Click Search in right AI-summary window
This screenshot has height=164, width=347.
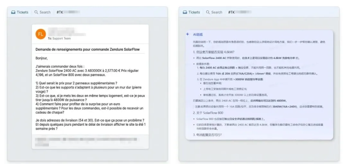pos(214,12)
